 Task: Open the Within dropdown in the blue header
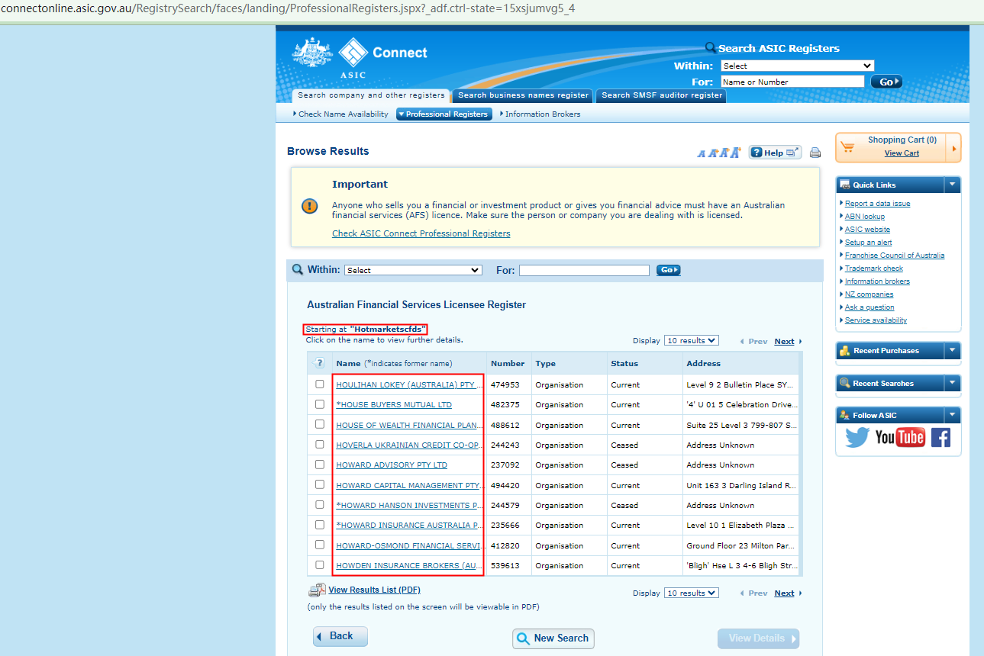pyautogui.click(x=797, y=66)
